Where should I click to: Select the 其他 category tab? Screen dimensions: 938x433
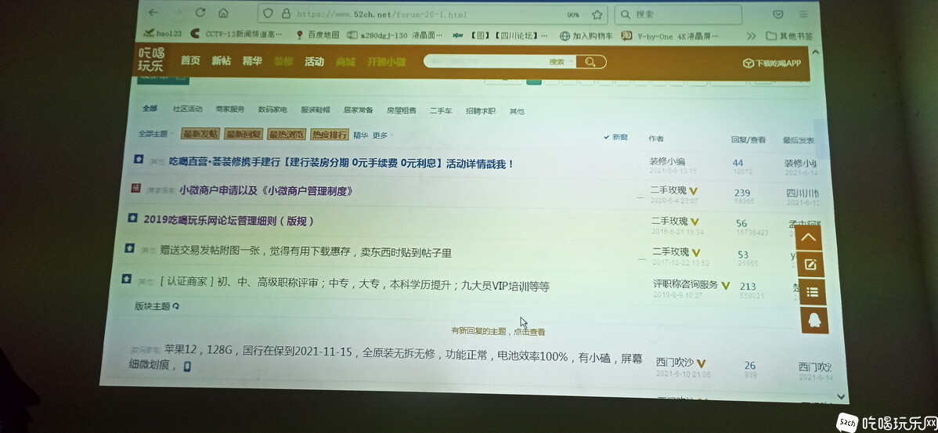coord(516,111)
